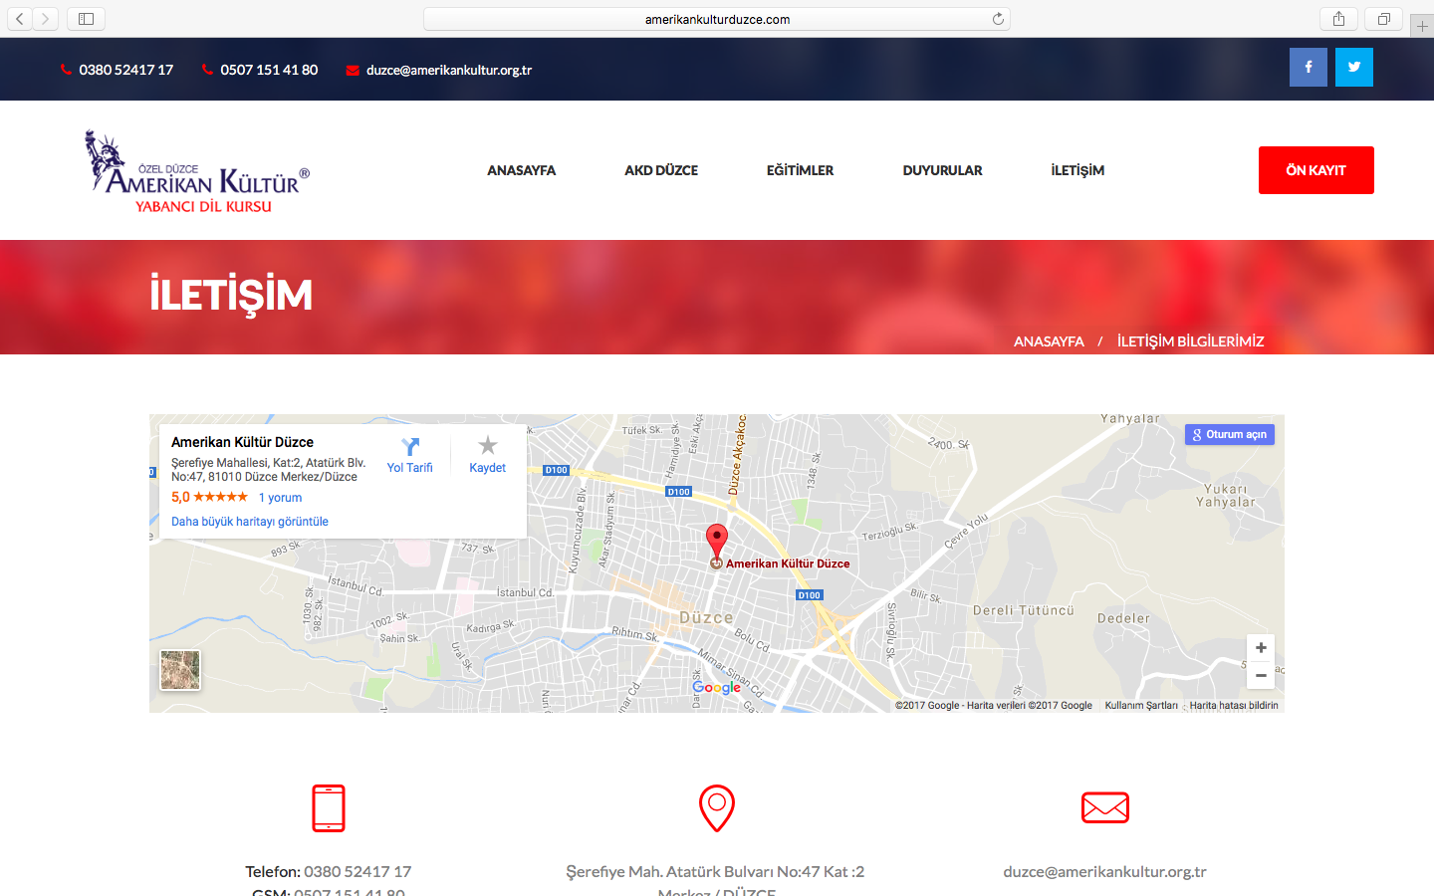Click the phone icon before 0380 number
1434x896 pixels.
[x=66, y=70]
